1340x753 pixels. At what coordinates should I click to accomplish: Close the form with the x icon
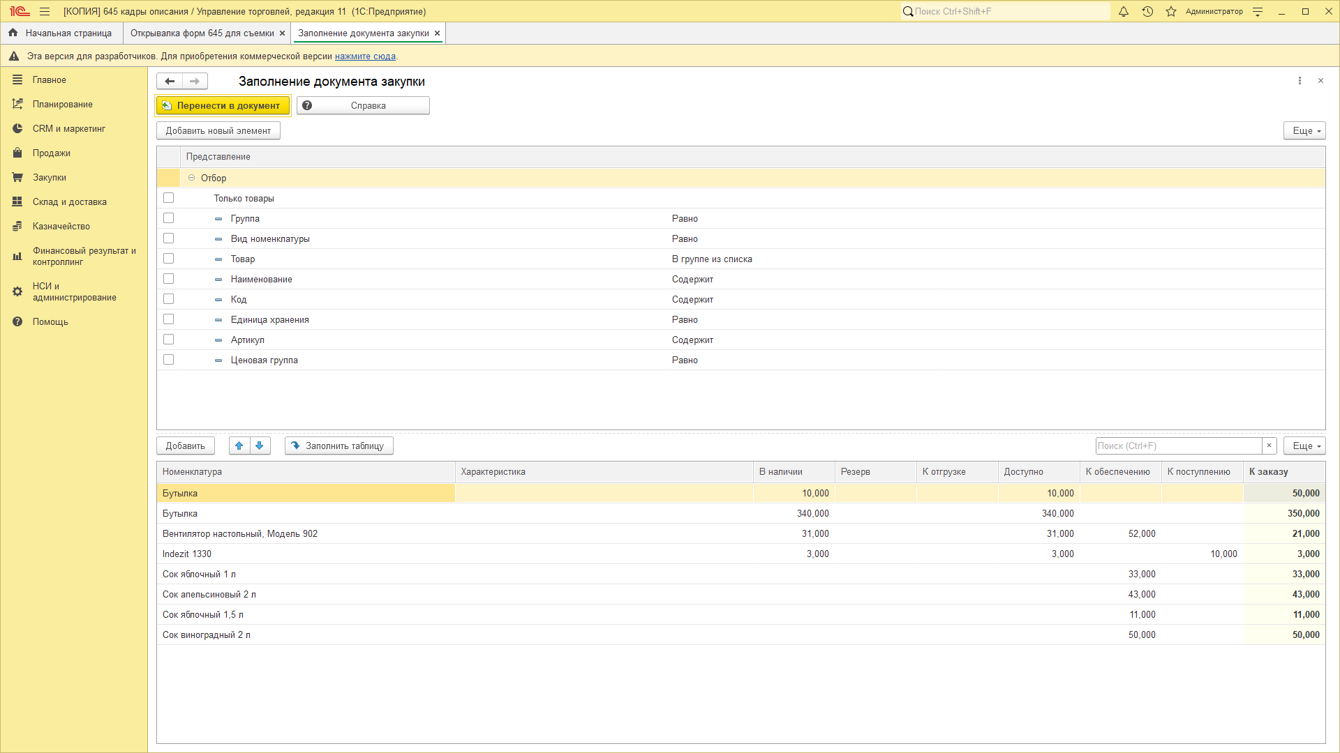(x=1320, y=81)
